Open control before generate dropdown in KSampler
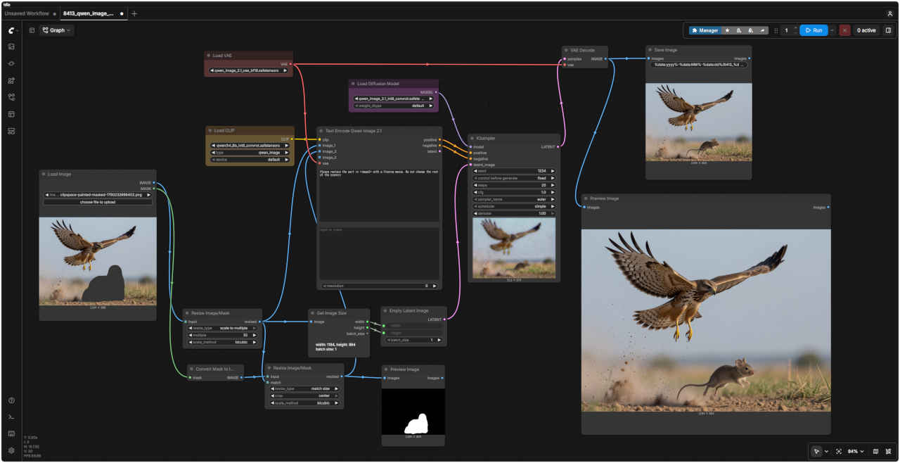This screenshot has width=900, height=463. (515, 178)
